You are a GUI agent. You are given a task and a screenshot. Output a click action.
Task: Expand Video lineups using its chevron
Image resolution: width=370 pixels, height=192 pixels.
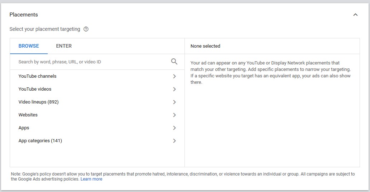pyautogui.click(x=174, y=102)
